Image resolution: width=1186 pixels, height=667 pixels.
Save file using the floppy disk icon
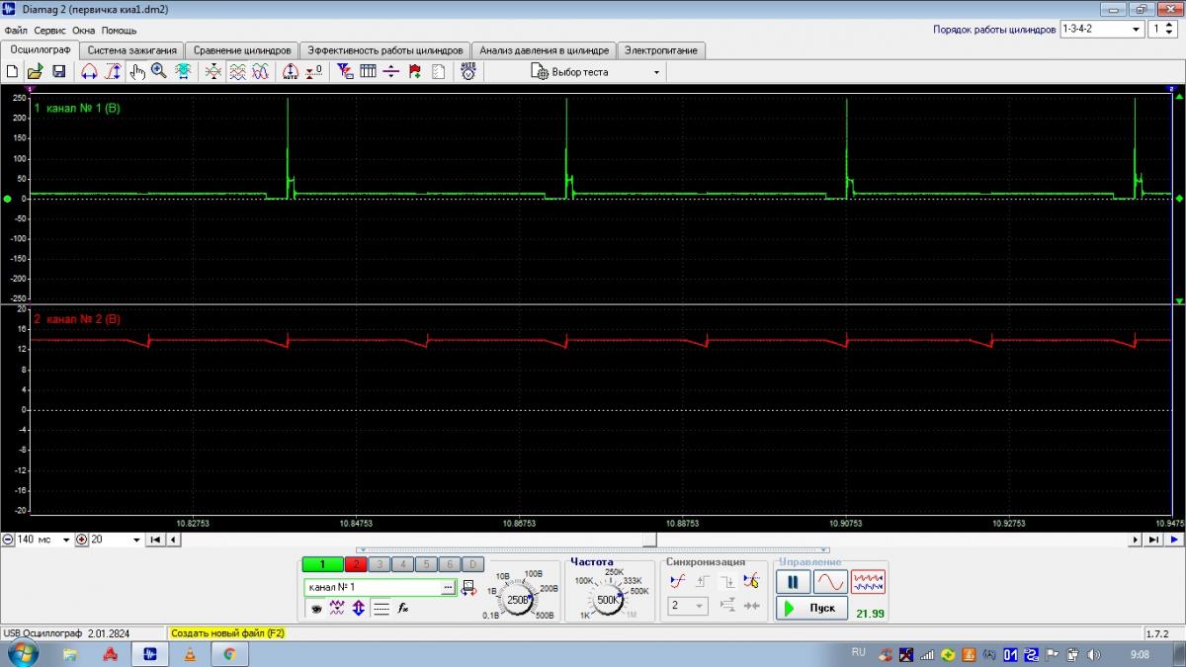[x=58, y=71]
